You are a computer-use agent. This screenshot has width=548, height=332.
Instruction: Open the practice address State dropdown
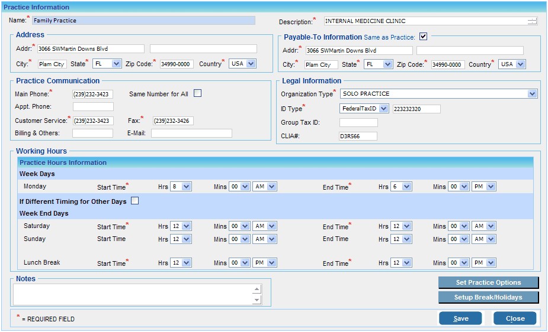tap(116, 64)
